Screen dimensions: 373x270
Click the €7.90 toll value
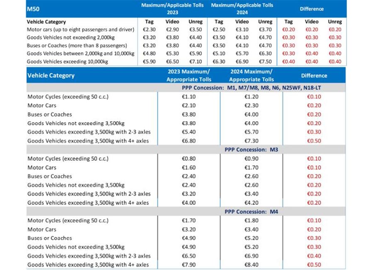tap(189, 265)
